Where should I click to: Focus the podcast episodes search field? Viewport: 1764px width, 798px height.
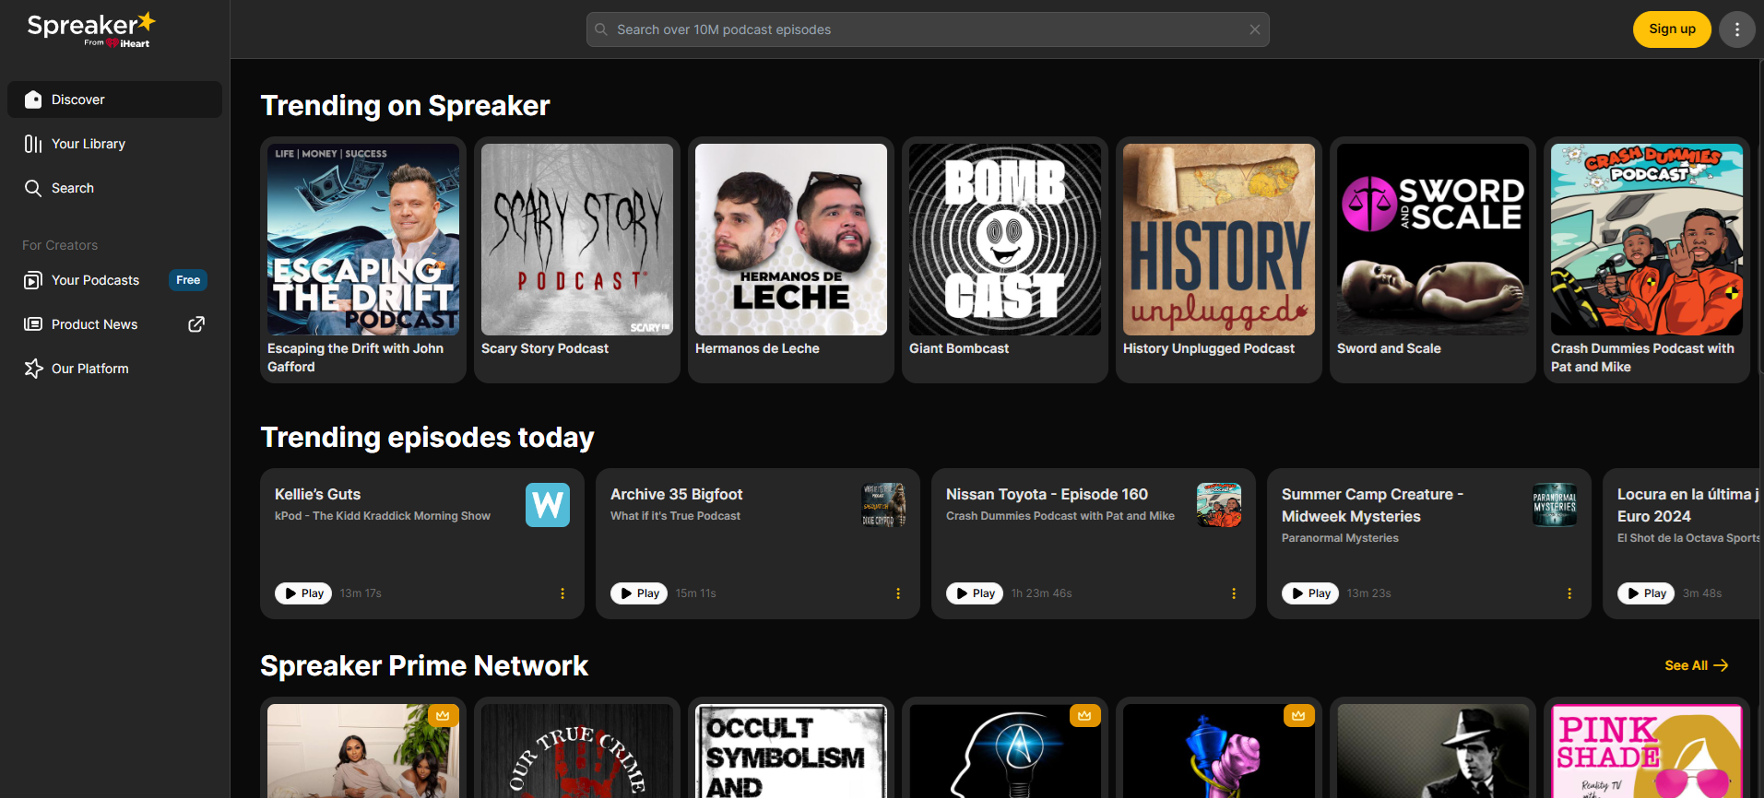[928, 29]
